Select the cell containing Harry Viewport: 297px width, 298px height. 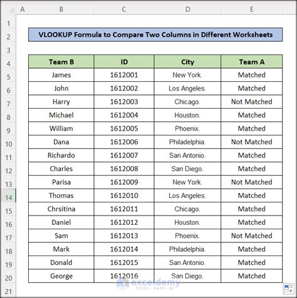(61, 102)
